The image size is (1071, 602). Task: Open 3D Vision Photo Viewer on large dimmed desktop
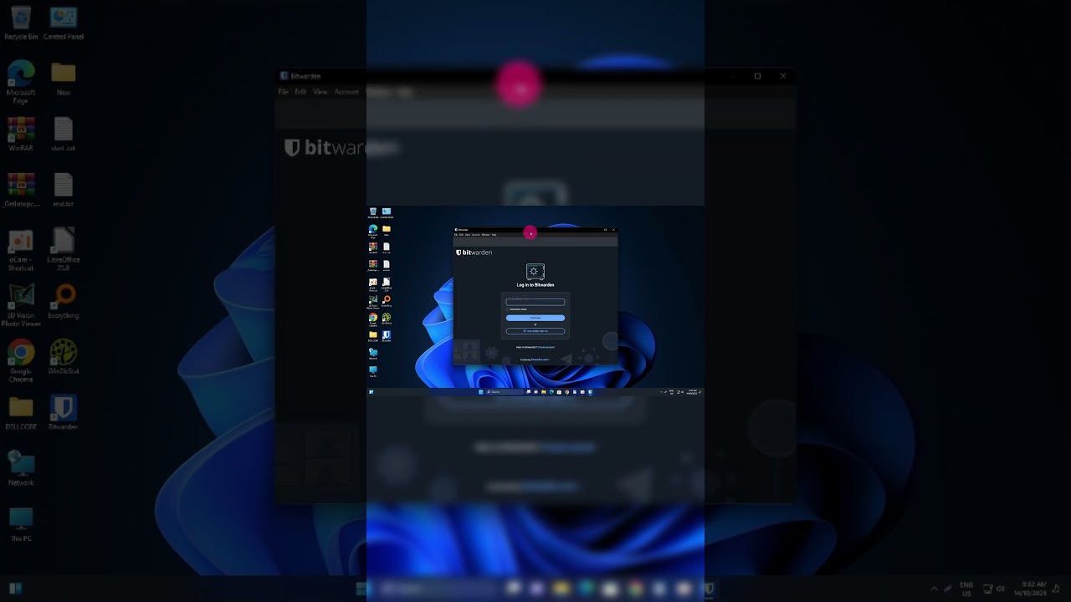coord(21,305)
